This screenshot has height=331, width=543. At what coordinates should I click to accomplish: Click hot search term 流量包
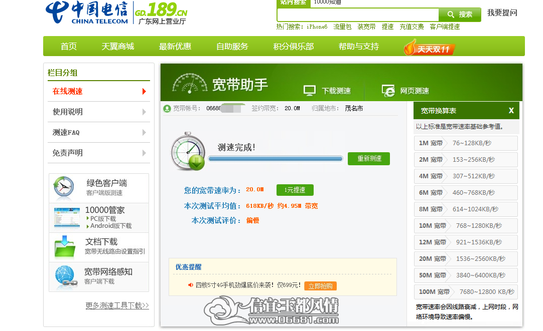pyautogui.click(x=342, y=27)
